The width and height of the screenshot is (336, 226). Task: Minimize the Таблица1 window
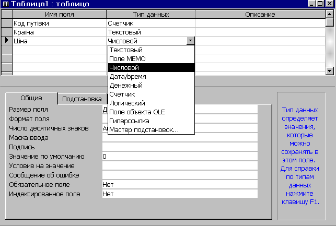pyautogui.click(x=311, y=4)
